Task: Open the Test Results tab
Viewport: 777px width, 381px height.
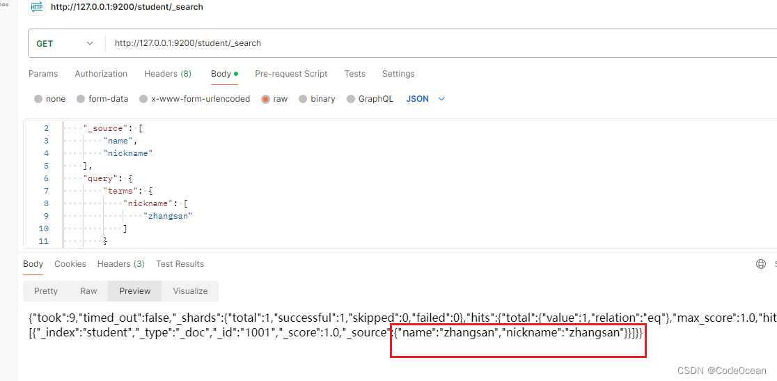Action: pos(180,264)
